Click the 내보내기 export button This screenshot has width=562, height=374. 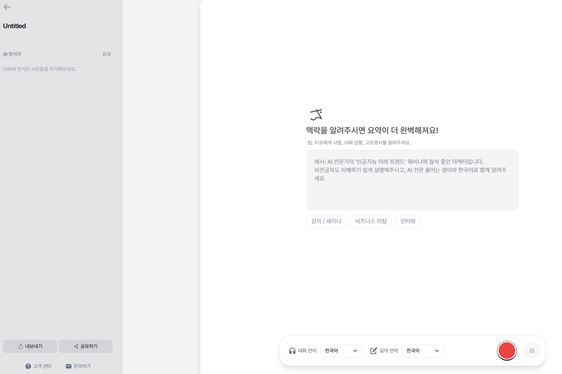tap(30, 346)
